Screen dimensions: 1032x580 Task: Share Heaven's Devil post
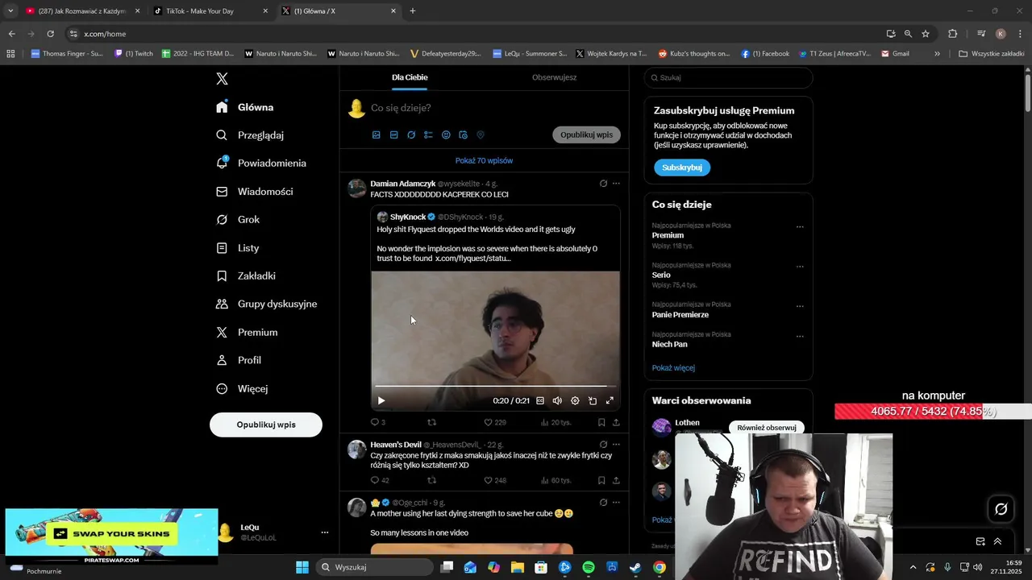(x=616, y=480)
